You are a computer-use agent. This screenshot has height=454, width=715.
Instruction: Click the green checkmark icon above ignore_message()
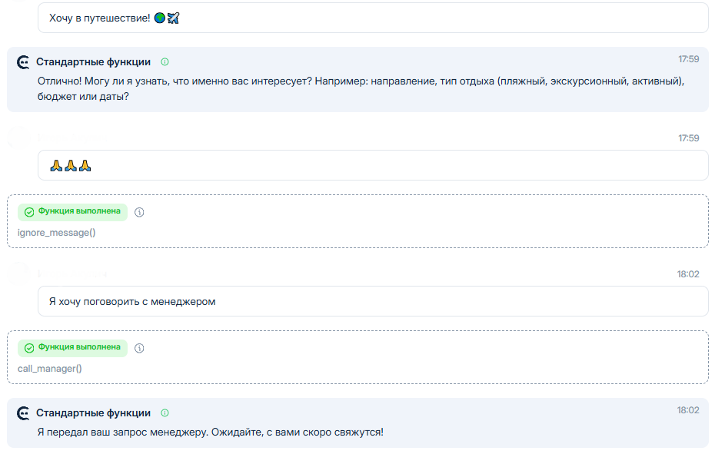(29, 212)
